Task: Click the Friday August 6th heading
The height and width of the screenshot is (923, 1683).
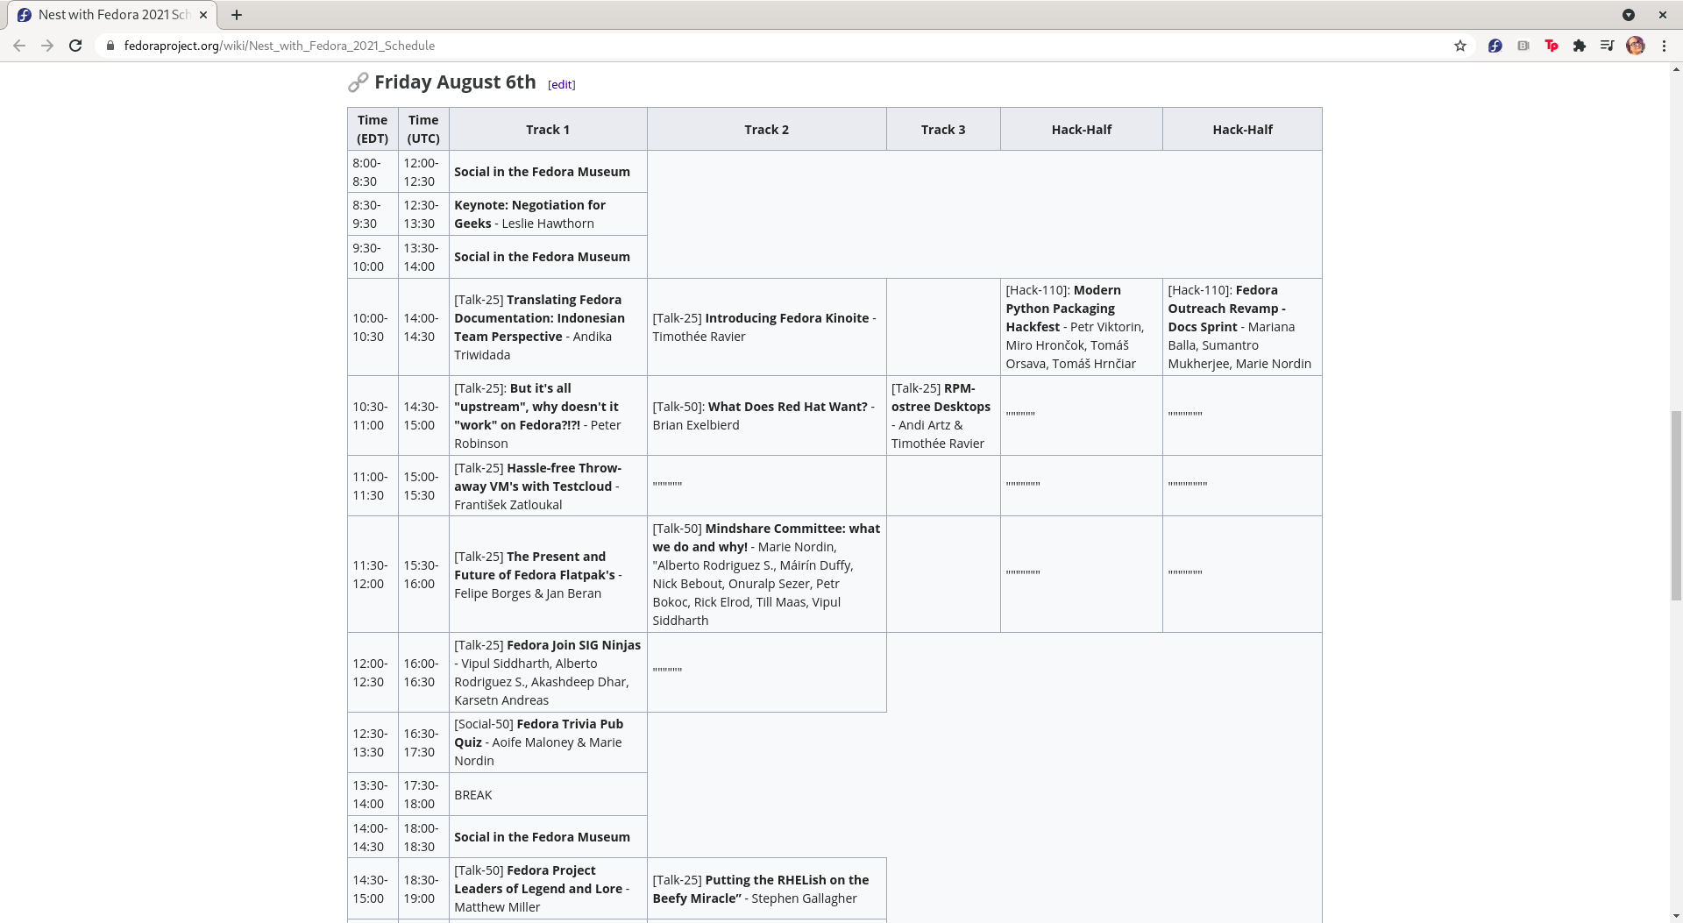Action: pos(455,82)
